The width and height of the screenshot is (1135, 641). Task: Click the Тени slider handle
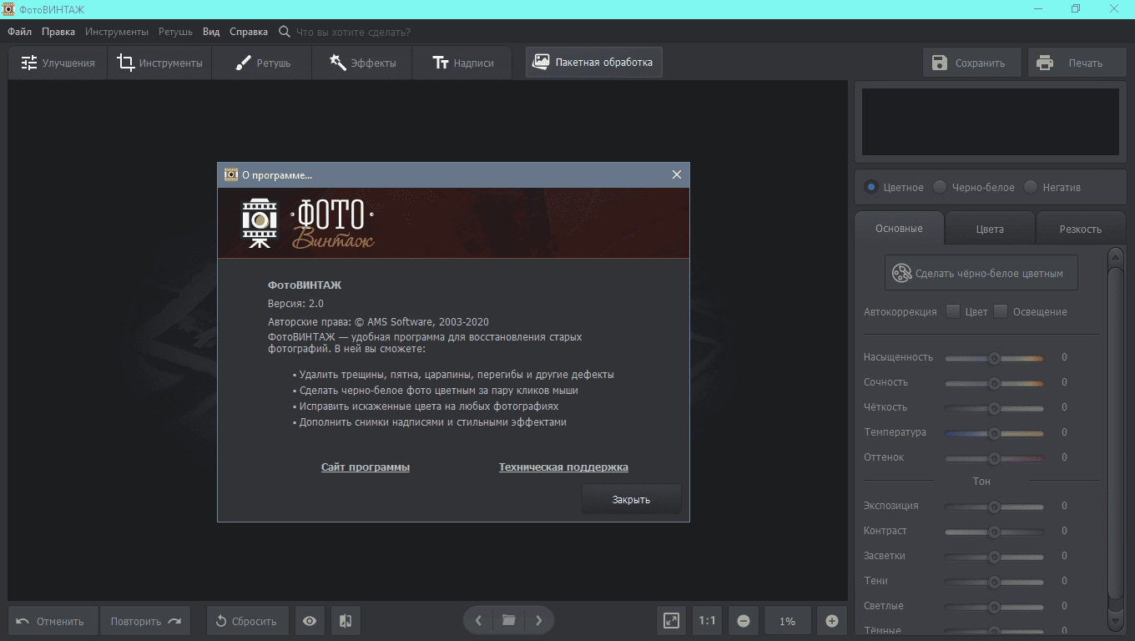(994, 582)
